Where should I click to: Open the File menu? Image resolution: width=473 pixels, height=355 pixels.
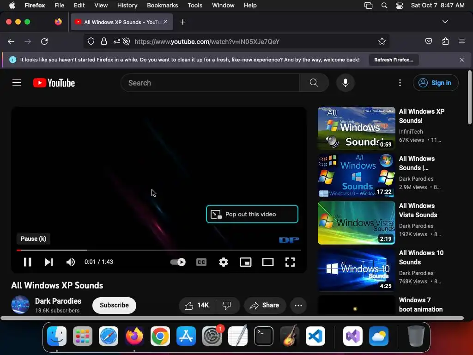(60, 5)
